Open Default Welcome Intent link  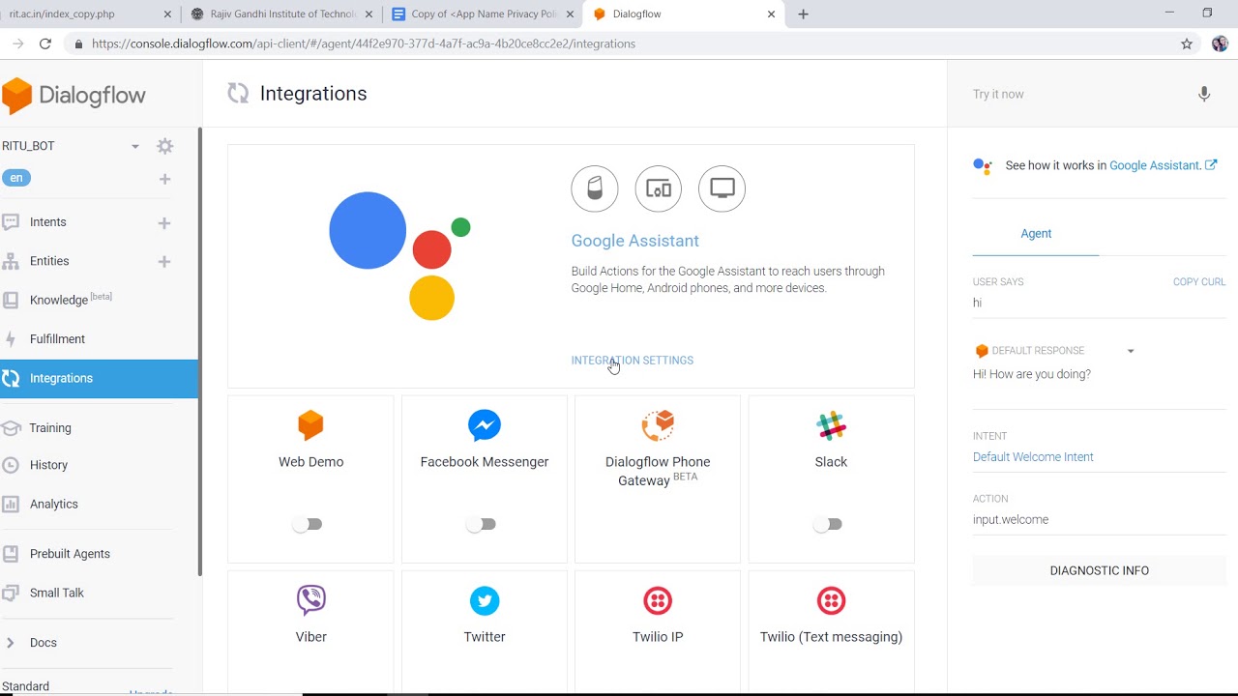(x=1033, y=457)
